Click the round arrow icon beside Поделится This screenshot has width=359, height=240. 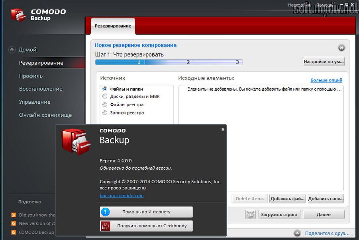[297, 233]
